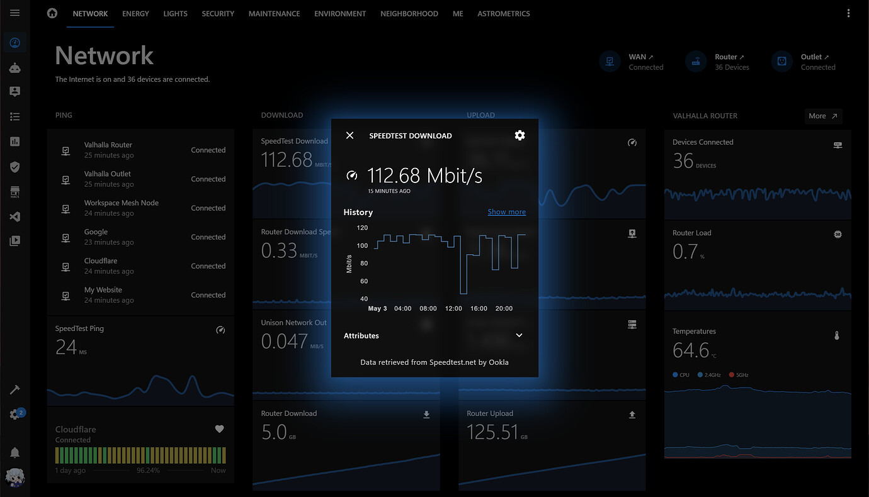Select the Developer Tools hammer icon
The width and height of the screenshot is (869, 497).
click(x=14, y=389)
